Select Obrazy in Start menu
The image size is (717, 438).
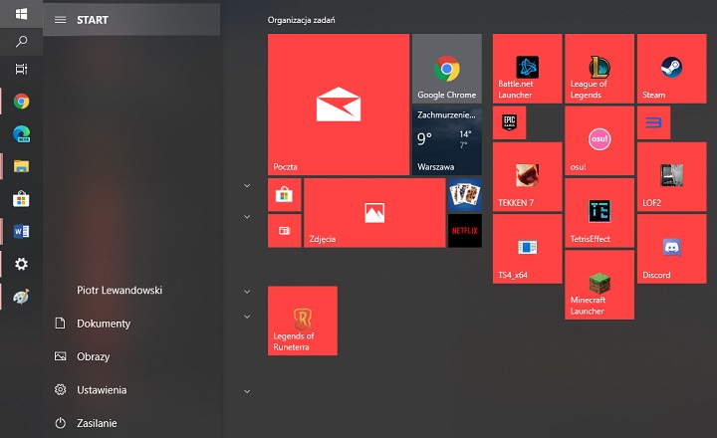93,356
